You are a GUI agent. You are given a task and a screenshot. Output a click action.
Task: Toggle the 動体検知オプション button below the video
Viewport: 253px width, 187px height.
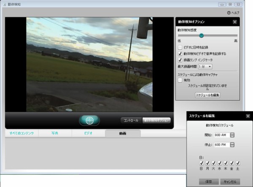156,120
